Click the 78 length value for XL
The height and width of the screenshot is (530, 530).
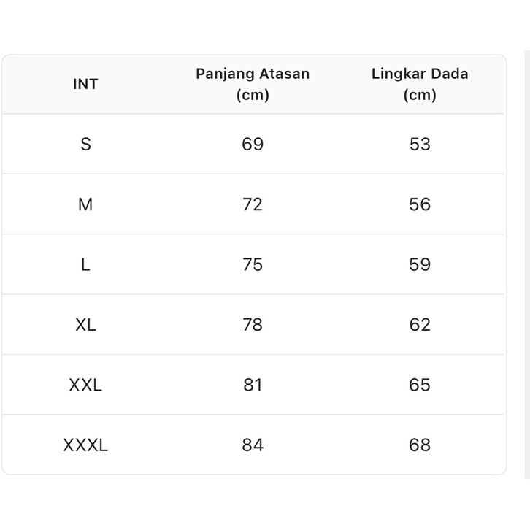pyautogui.click(x=253, y=325)
